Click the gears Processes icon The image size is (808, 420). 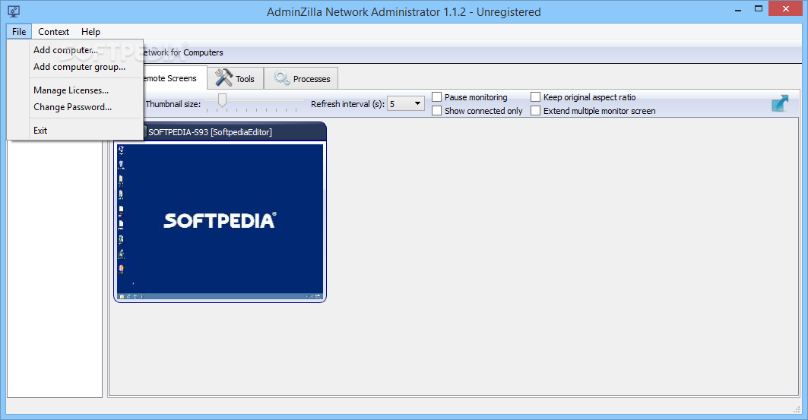coord(282,77)
